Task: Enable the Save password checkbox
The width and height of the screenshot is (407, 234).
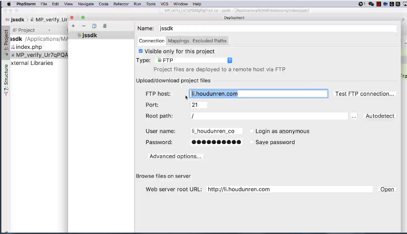Action: pos(251,142)
